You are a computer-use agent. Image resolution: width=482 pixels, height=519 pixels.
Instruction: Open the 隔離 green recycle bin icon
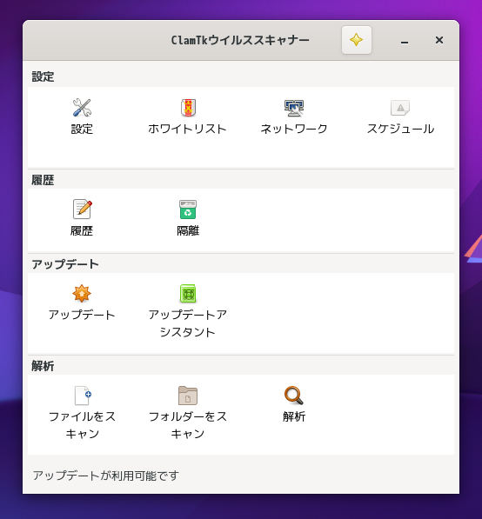(x=188, y=210)
